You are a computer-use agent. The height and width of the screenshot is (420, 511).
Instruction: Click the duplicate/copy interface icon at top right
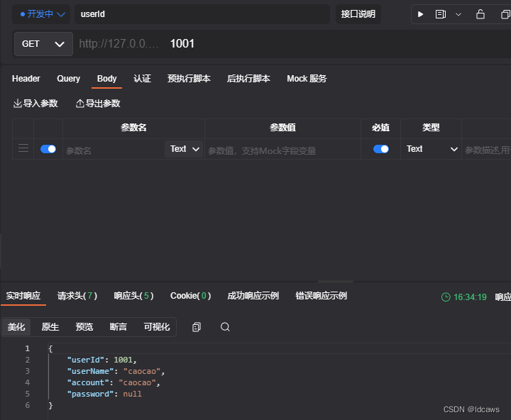pyautogui.click(x=505, y=14)
